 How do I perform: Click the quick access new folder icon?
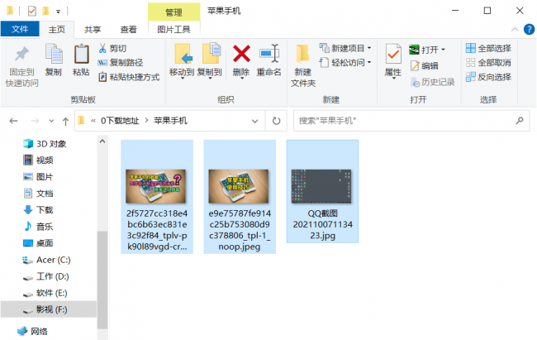point(45,11)
